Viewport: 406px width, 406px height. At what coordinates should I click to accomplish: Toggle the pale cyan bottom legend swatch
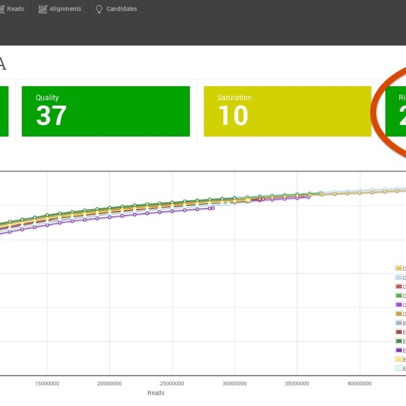point(399,368)
